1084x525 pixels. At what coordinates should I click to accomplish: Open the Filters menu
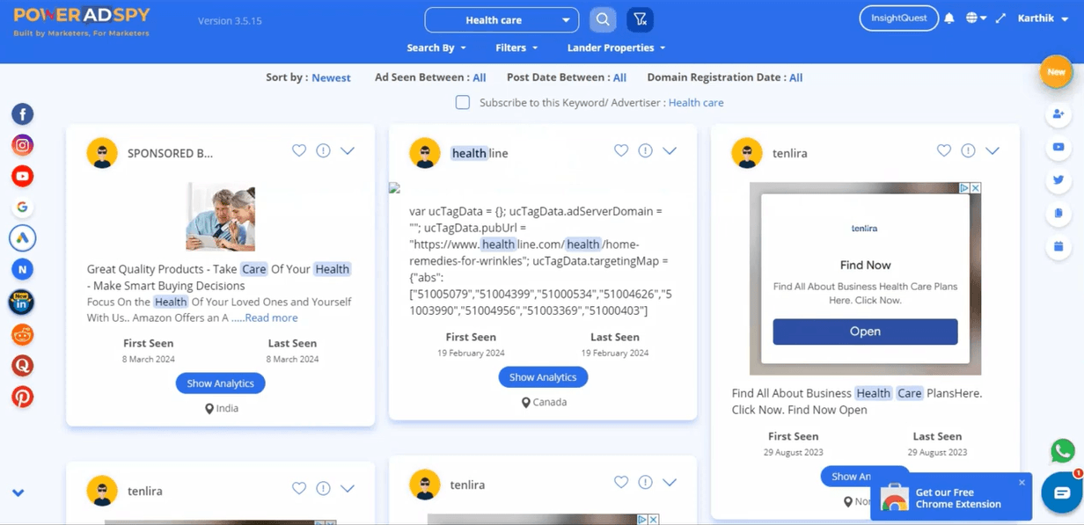pyautogui.click(x=516, y=47)
